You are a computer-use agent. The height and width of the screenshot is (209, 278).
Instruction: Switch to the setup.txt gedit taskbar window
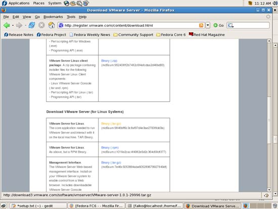(38, 206)
